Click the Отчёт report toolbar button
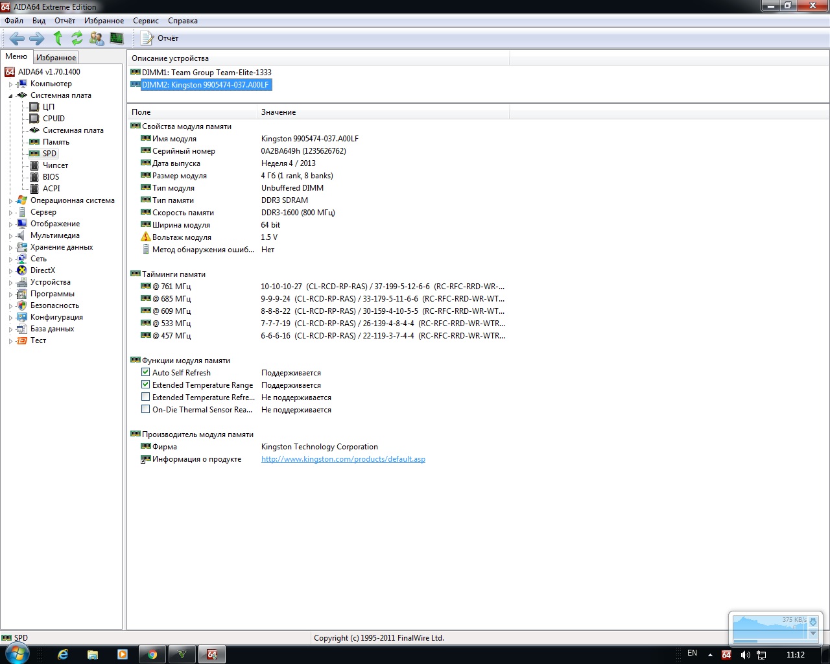Viewport: 830px width, 664px height. point(160,38)
